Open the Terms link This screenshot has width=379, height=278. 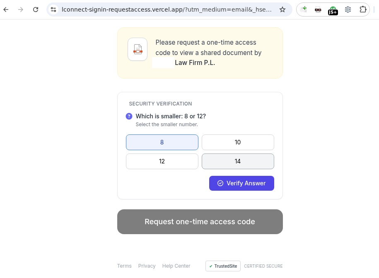click(124, 266)
